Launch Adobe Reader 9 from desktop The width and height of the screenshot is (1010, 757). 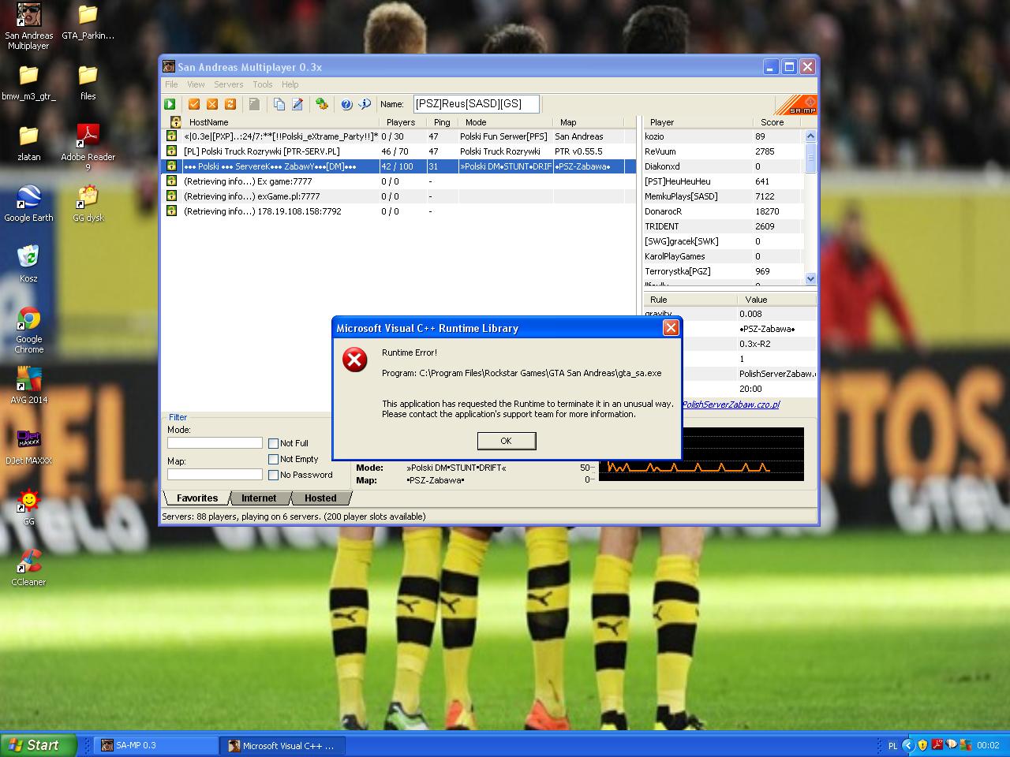(x=88, y=147)
